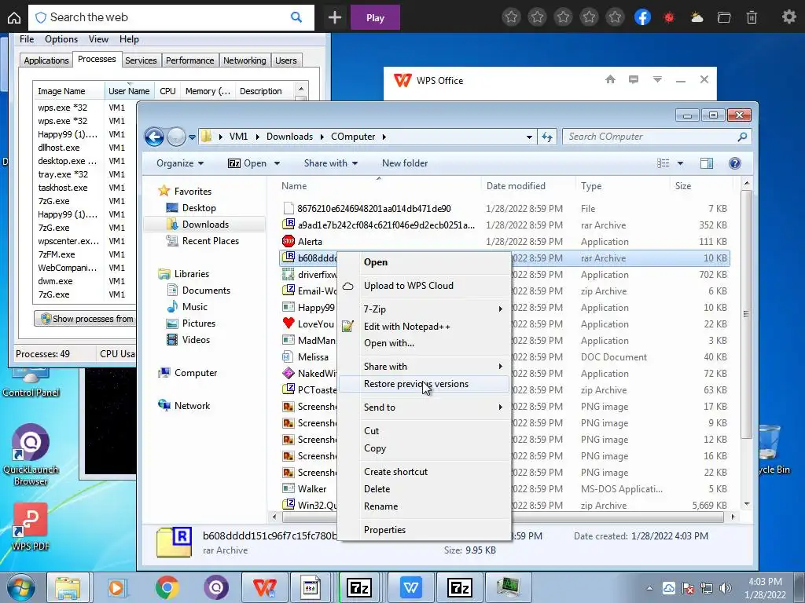
Task: Expand context menu Share with submenu
Action: point(425,366)
